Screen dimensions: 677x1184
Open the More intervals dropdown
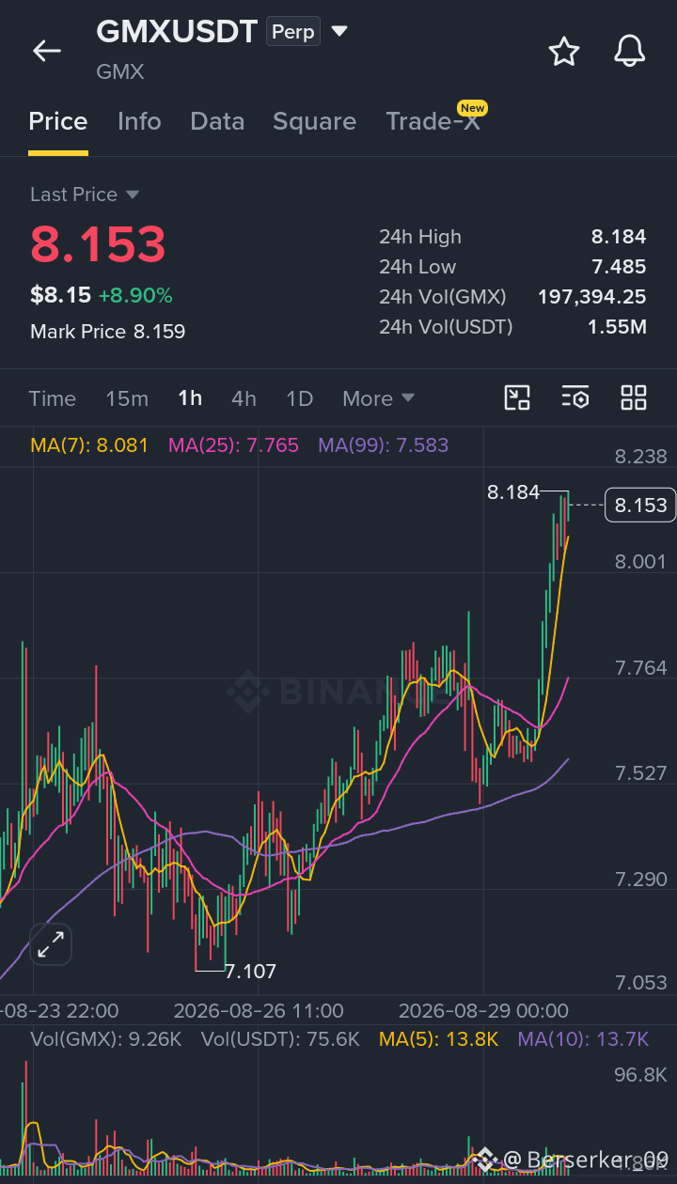[379, 398]
